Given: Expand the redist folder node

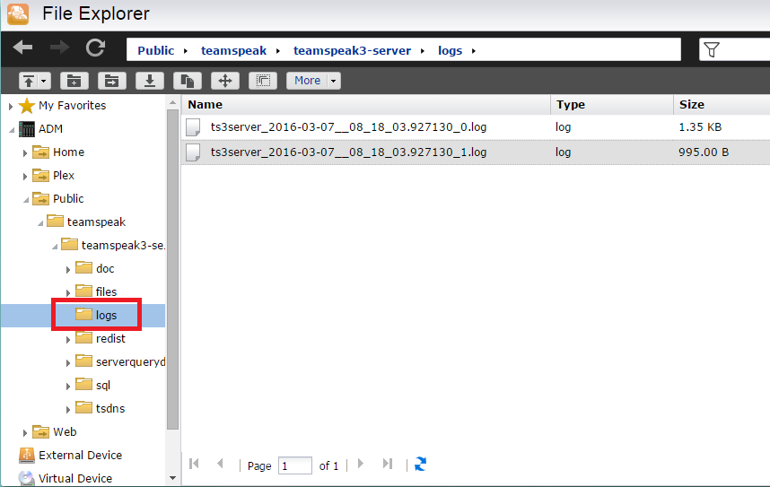Looking at the screenshot, I should pos(68,339).
